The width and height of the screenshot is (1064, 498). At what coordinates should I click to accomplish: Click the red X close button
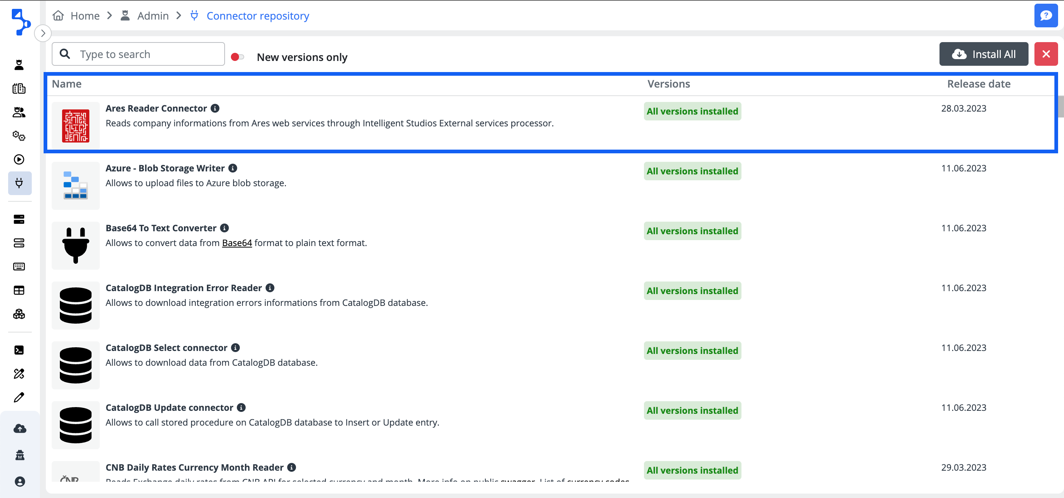(1046, 54)
